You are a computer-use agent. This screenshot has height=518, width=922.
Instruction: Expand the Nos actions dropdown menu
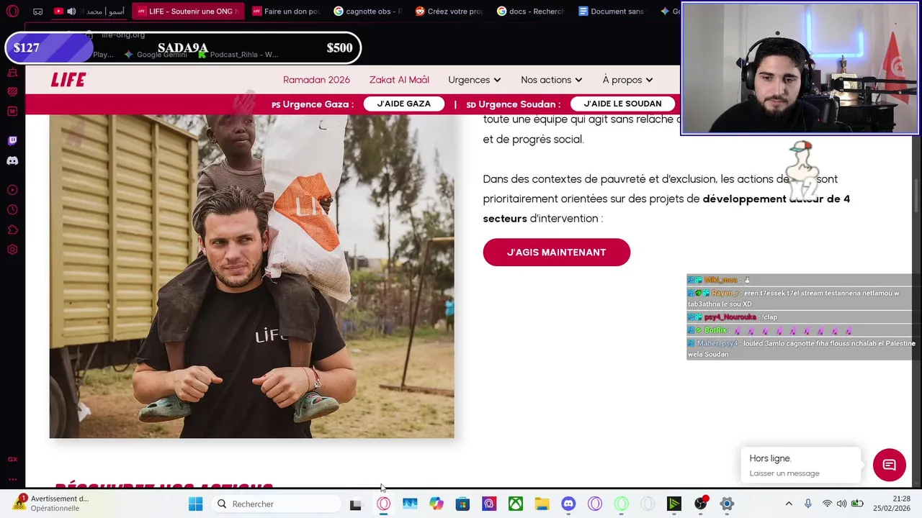[551, 80]
